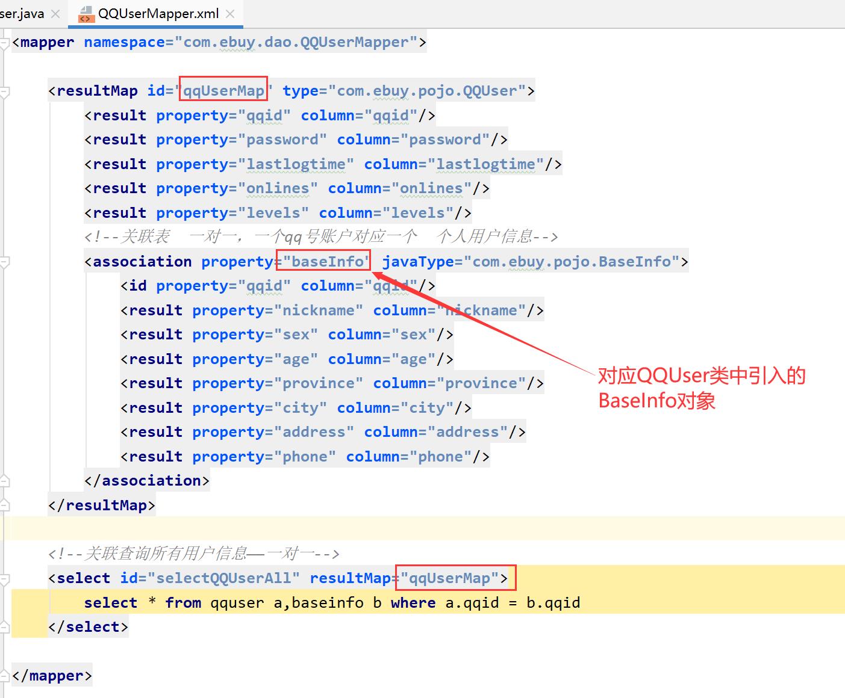
Task: Collapse fold at the closing select tag
Action: click(x=4, y=628)
